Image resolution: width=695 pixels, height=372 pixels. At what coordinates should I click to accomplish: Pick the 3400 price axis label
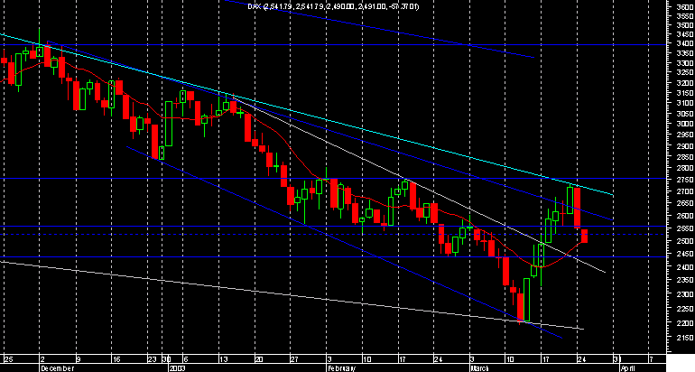[x=685, y=43]
